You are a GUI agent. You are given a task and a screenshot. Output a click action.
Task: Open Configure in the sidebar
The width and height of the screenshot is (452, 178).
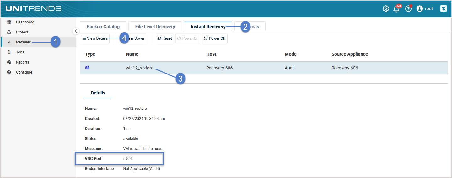click(24, 72)
